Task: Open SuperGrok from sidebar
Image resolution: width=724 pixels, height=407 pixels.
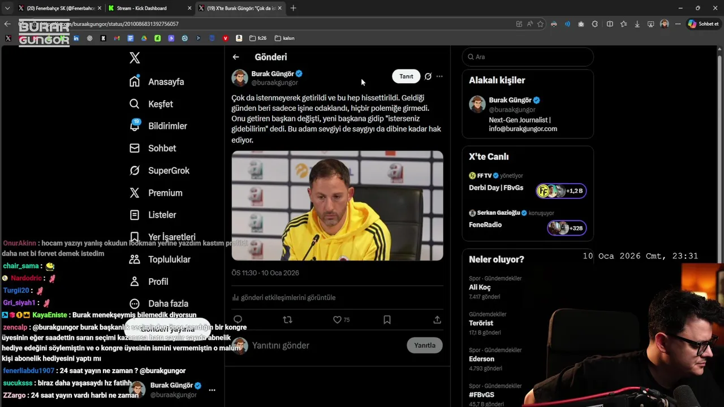Action: pos(160,170)
